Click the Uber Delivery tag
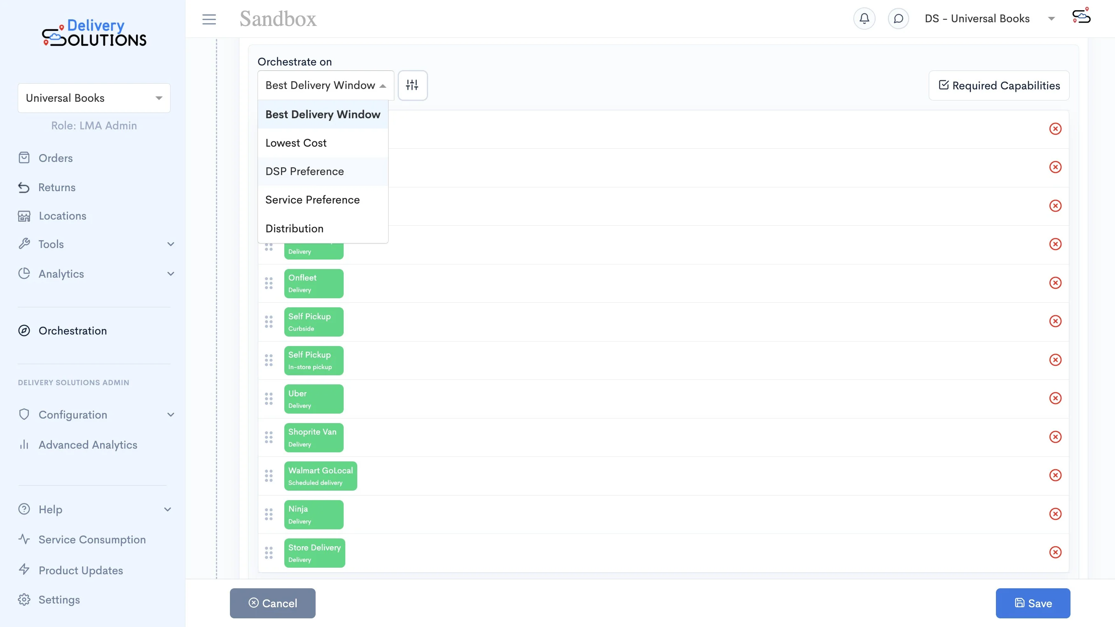The width and height of the screenshot is (1115, 627). tap(314, 400)
